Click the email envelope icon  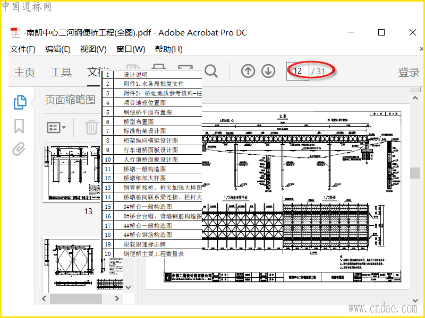[185, 68]
